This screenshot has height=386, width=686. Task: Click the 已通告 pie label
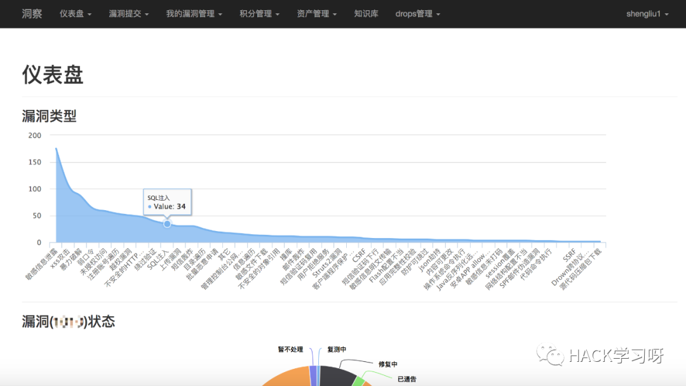(407, 379)
